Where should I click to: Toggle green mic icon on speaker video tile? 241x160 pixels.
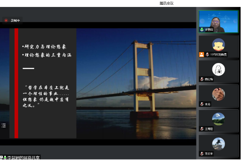tap(202, 30)
